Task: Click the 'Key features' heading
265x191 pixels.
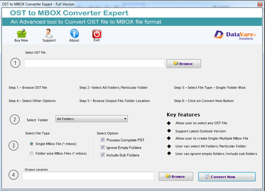Action: click(183, 115)
